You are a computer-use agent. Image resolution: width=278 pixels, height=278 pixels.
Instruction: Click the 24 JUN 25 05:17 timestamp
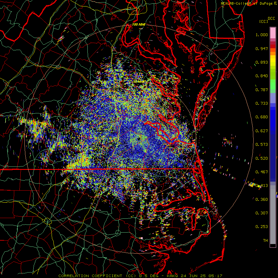point(202,276)
